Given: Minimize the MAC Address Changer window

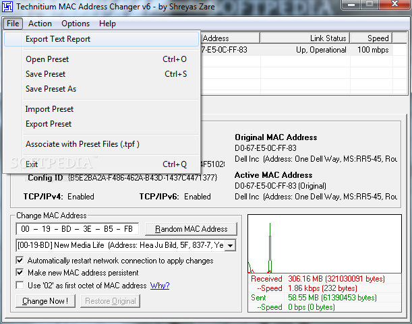Looking at the screenshot, I should click(x=351, y=5).
